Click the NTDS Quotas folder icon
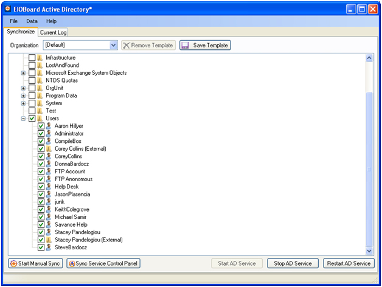Viewport: 382px width, 287px height. point(40,80)
